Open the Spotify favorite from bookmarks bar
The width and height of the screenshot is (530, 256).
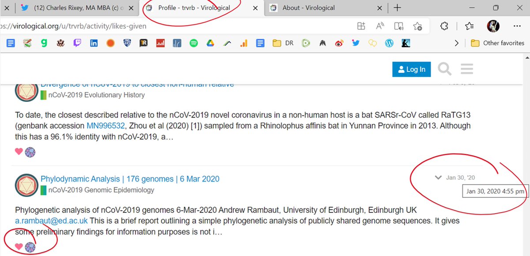coord(193,43)
